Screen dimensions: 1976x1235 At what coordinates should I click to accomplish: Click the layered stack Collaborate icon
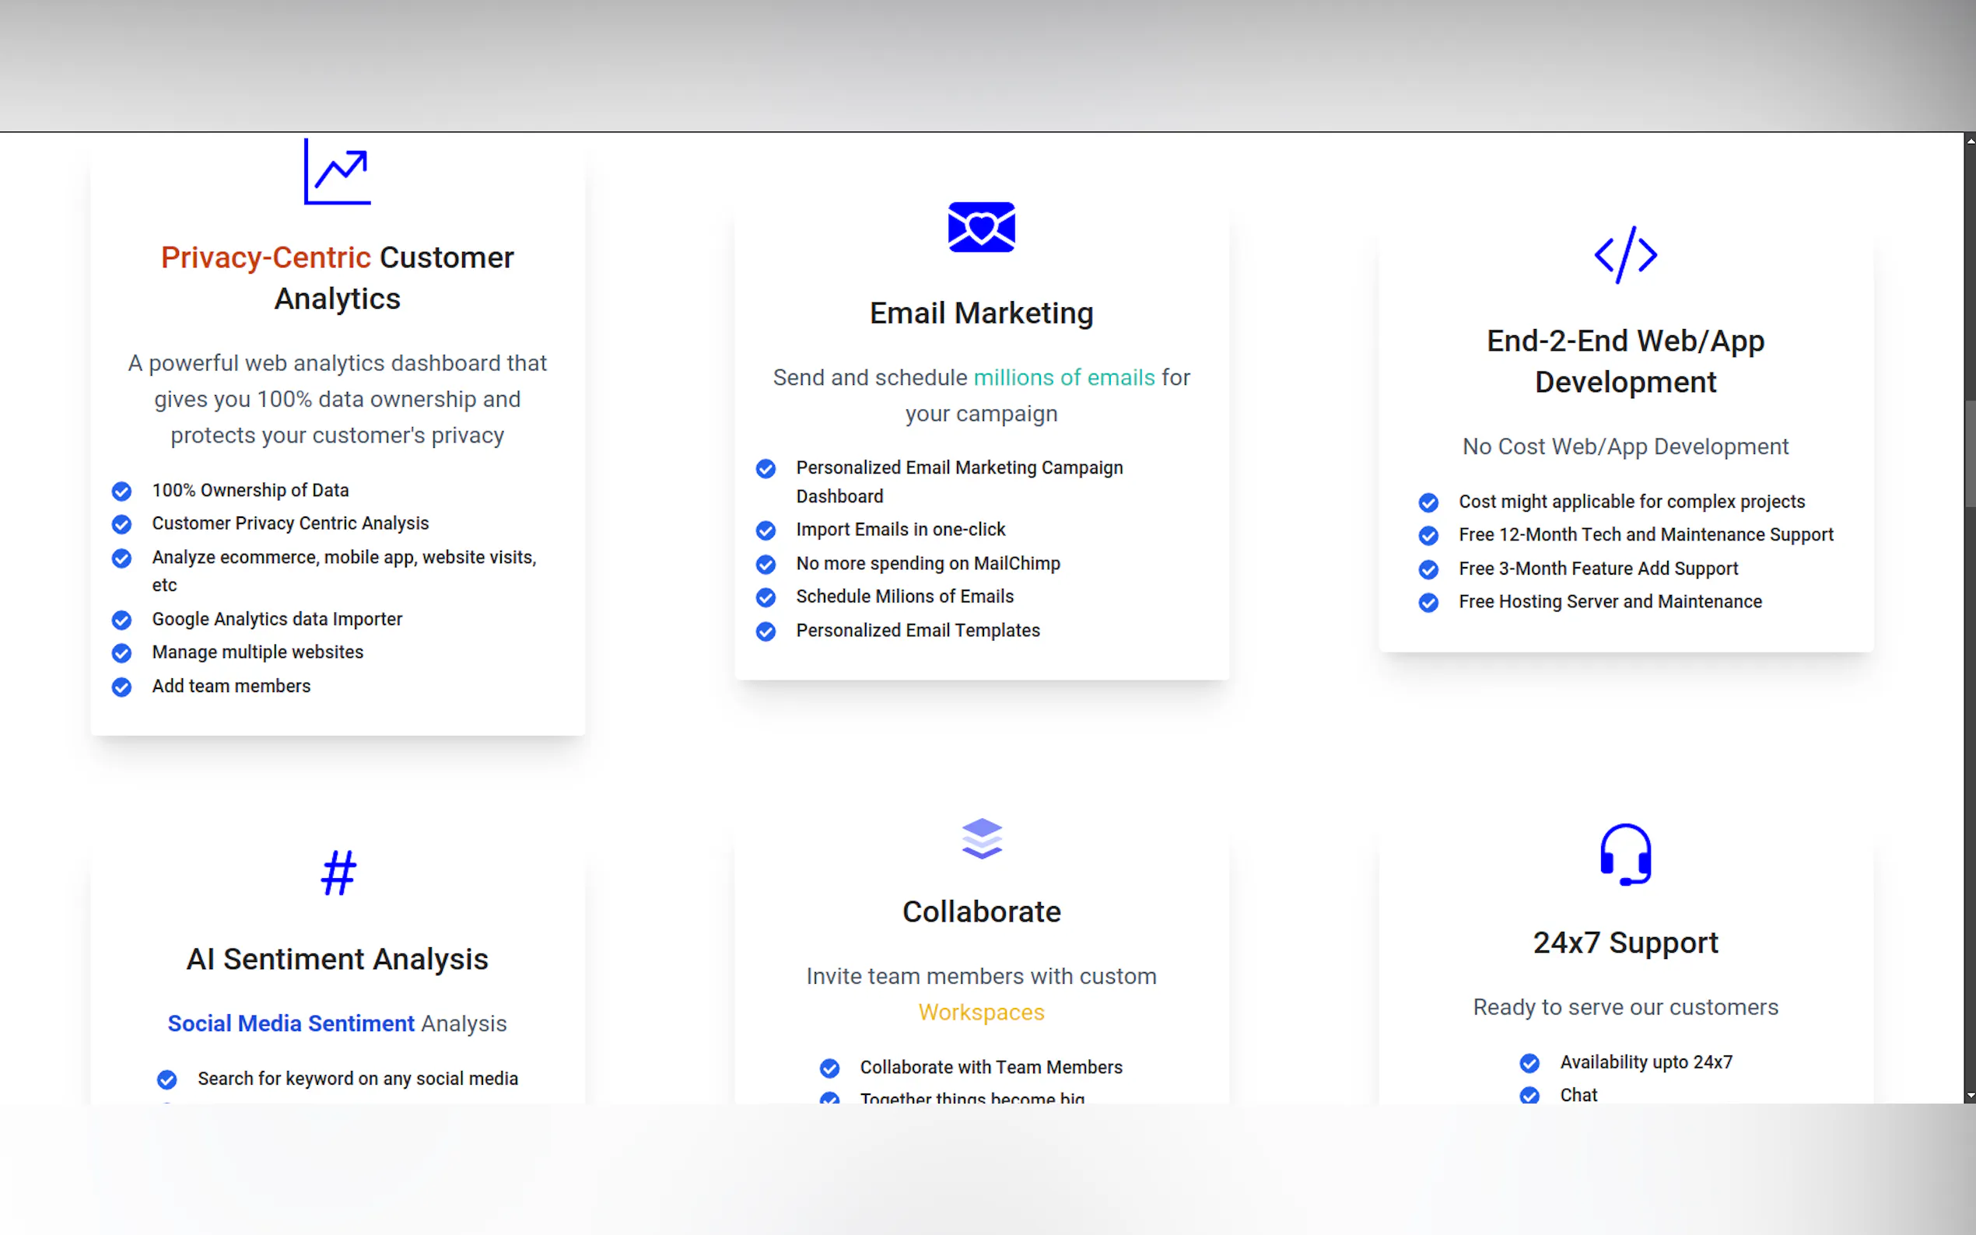[981, 838]
